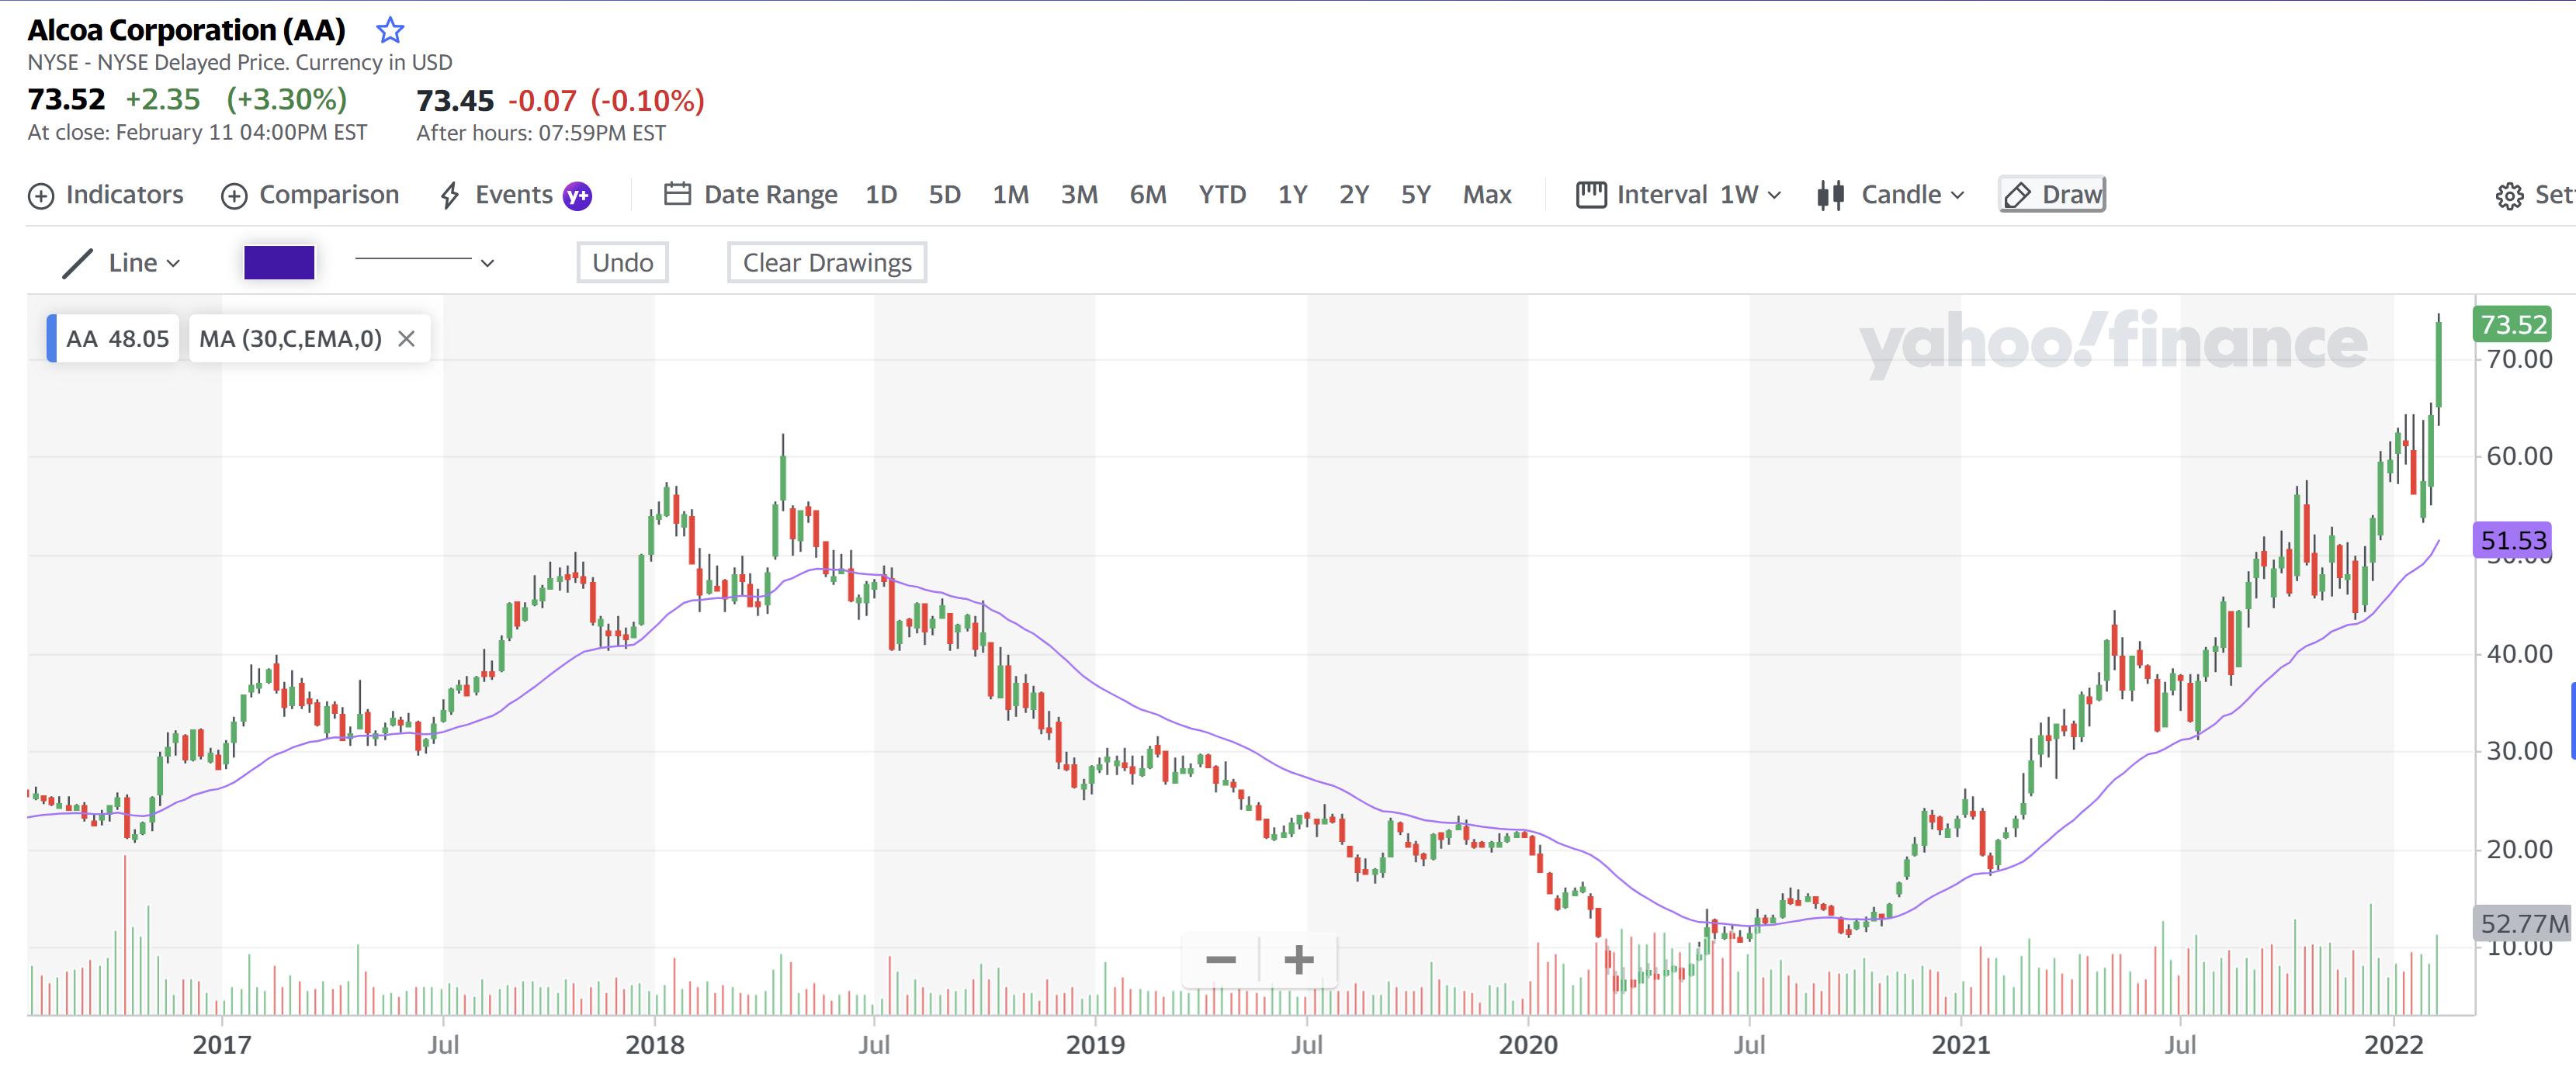2576x1091 pixels.
Task: Click the 73.52 current price tag
Action: (2513, 325)
